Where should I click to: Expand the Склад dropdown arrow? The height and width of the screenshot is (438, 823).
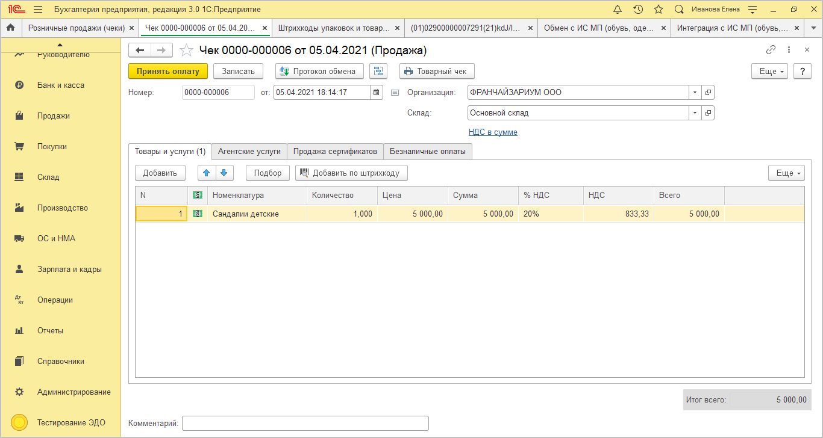[x=695, y=113]
